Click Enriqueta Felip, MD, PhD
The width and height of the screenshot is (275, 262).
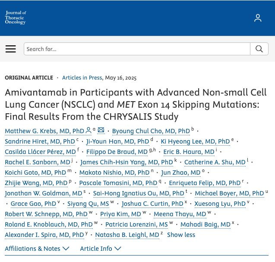(x=205, y=183)
